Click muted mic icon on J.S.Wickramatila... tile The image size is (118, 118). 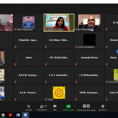pos(76,82)
